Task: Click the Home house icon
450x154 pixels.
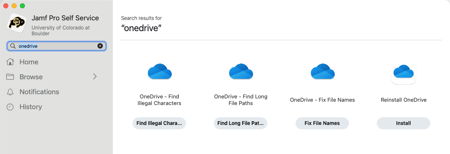Action: 10,62
